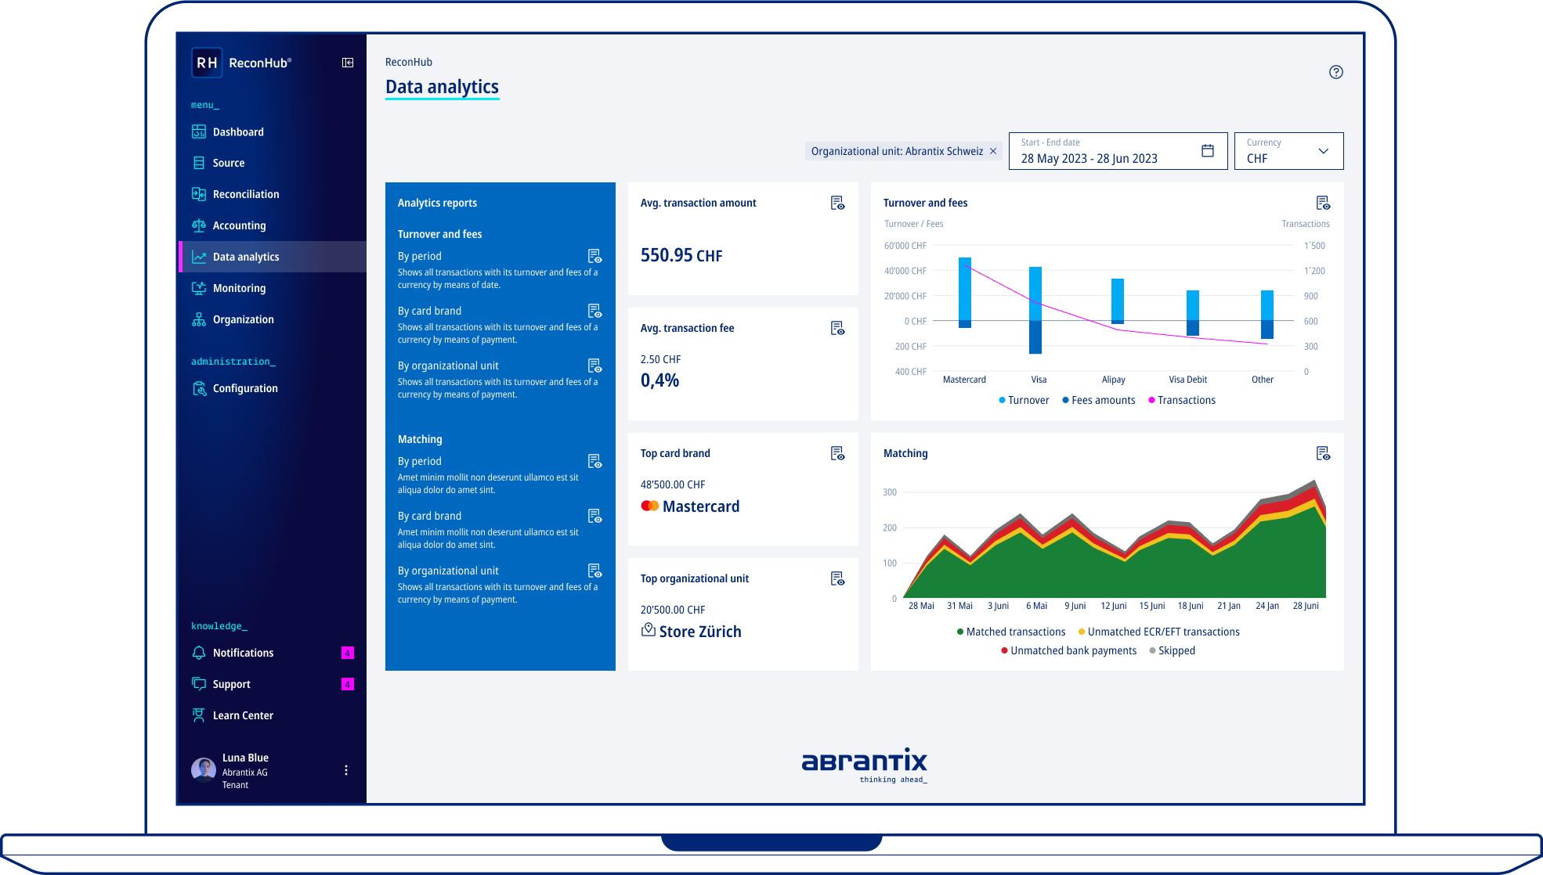
Task: Toggle the Skipped legend item
Action: pyautogui.click(x=1173, y=650)
